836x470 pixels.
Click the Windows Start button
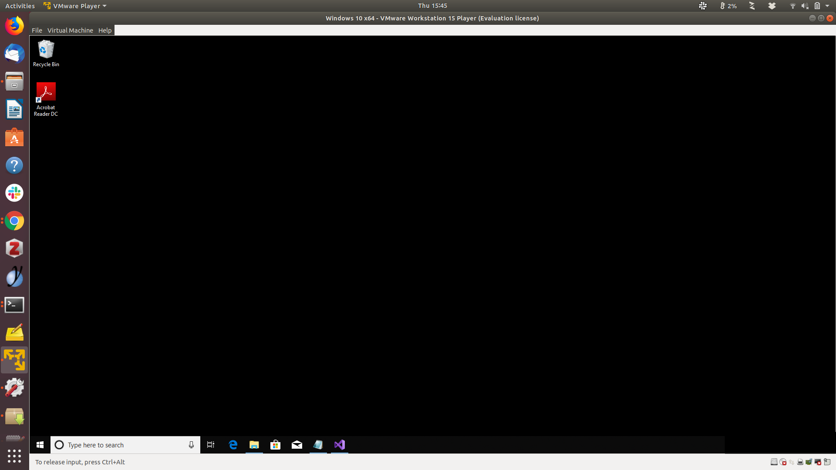40,445
